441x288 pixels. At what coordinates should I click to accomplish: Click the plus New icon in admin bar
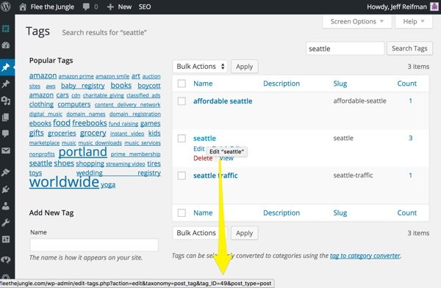pos(110,7)
